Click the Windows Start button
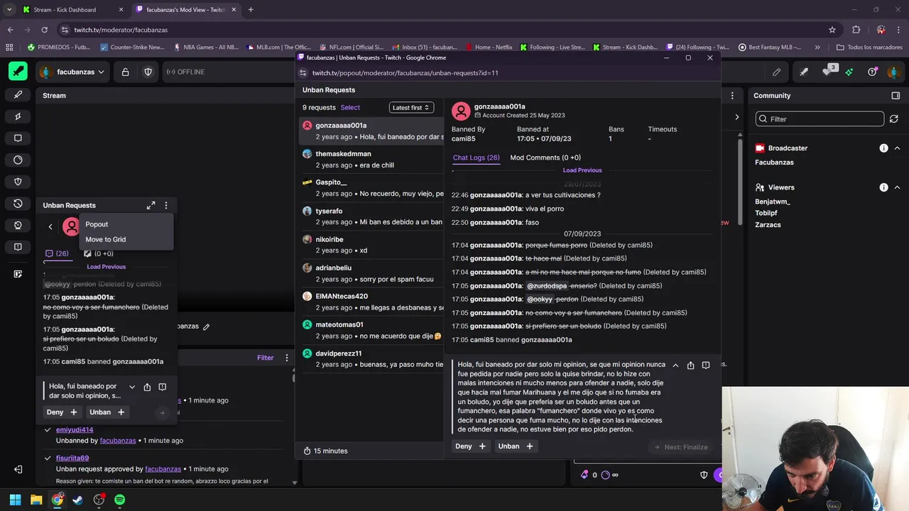 click(x=15, y=500)
